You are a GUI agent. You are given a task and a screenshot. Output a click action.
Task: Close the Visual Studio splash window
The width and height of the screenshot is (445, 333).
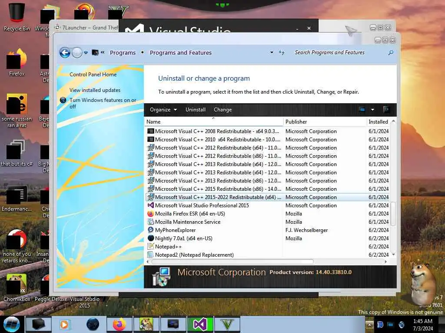(x=309, y=28)
